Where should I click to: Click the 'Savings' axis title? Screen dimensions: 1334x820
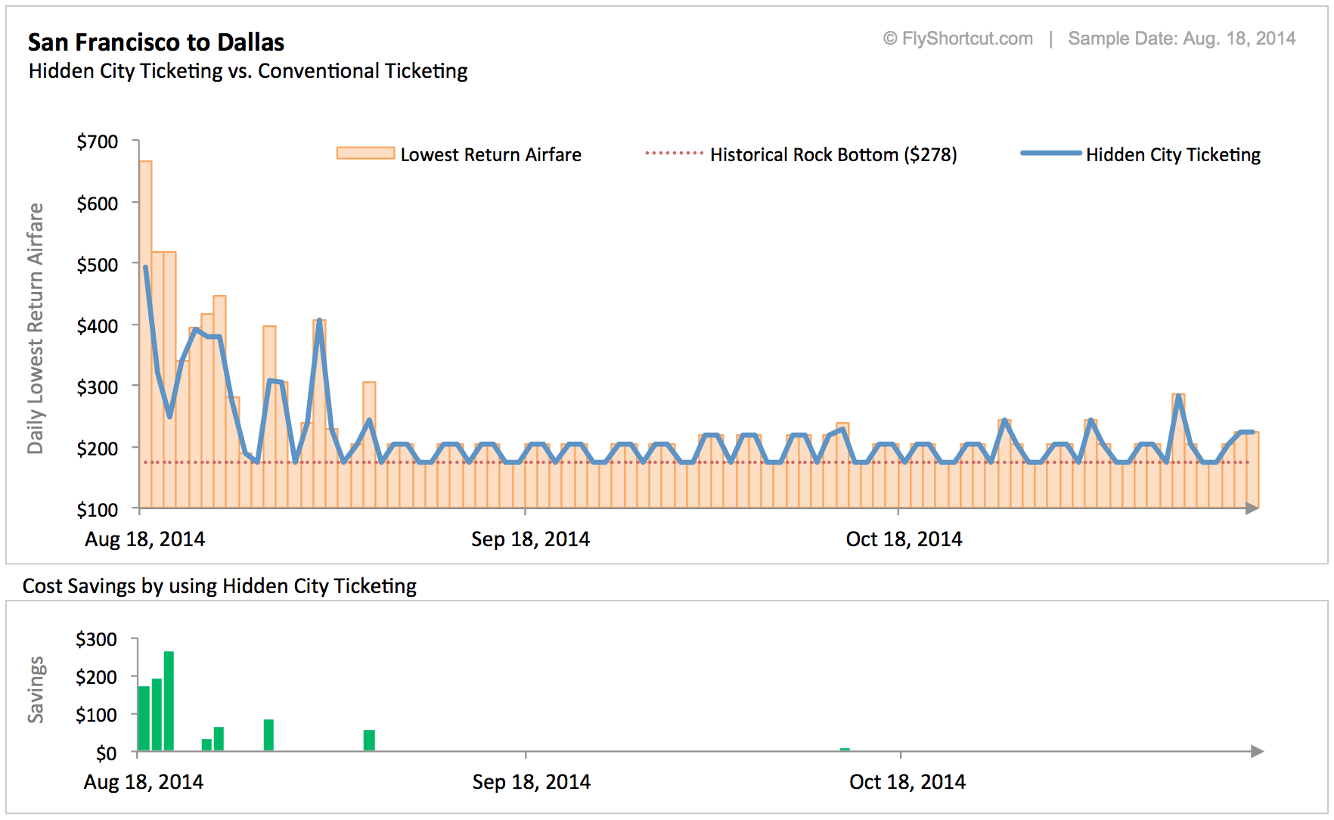(x=36, y=690)
